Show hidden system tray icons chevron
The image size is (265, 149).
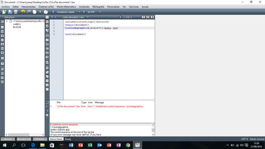228,145
